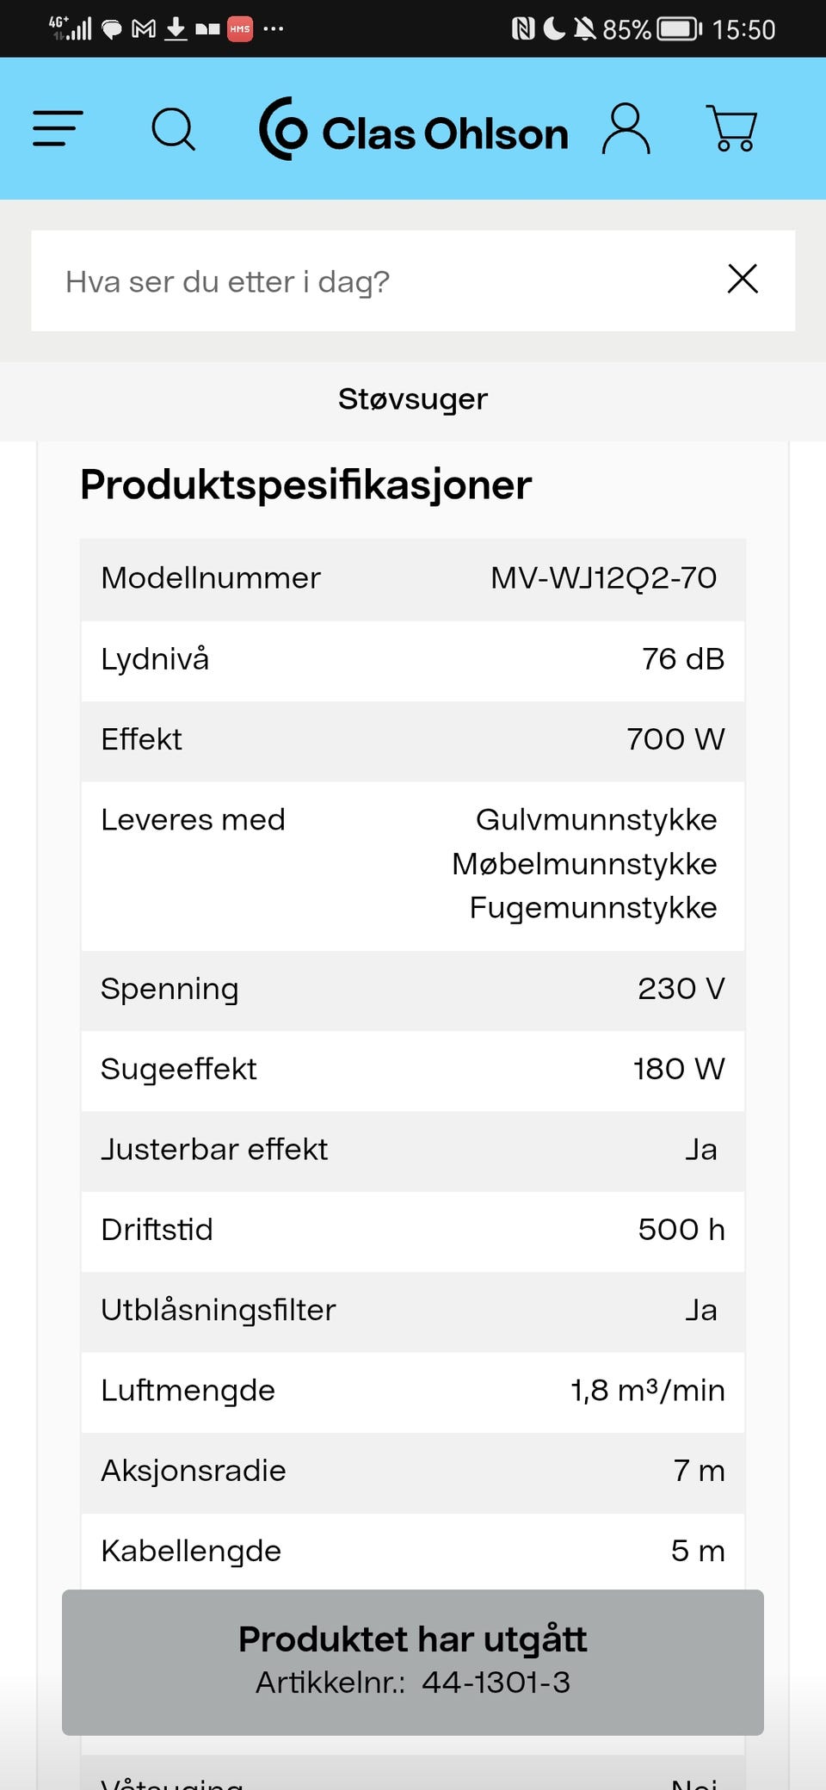Select the Leveres med specification row
This screenshot has width=826, height=1790.
click(x=413, y=865)
